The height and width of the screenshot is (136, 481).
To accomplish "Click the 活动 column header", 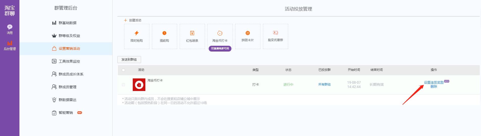I will tap(141, 70).
